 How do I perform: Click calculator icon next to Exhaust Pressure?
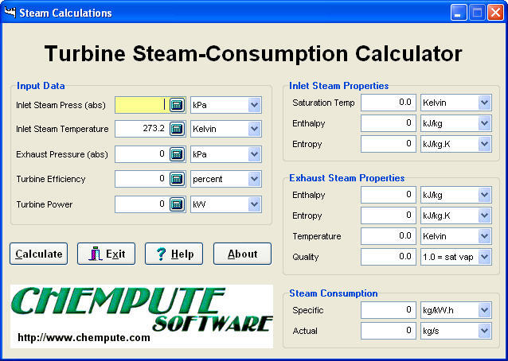point(177,154)
